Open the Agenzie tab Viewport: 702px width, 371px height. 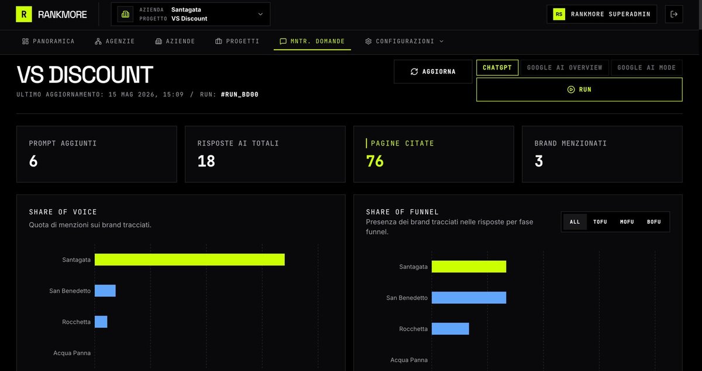pyautogui.click(x=115, y=41)
